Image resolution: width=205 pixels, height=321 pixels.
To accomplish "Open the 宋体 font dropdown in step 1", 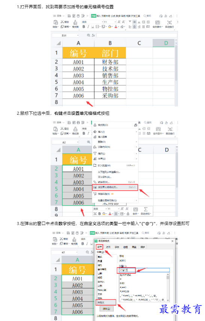I will [x=102, y=22].
